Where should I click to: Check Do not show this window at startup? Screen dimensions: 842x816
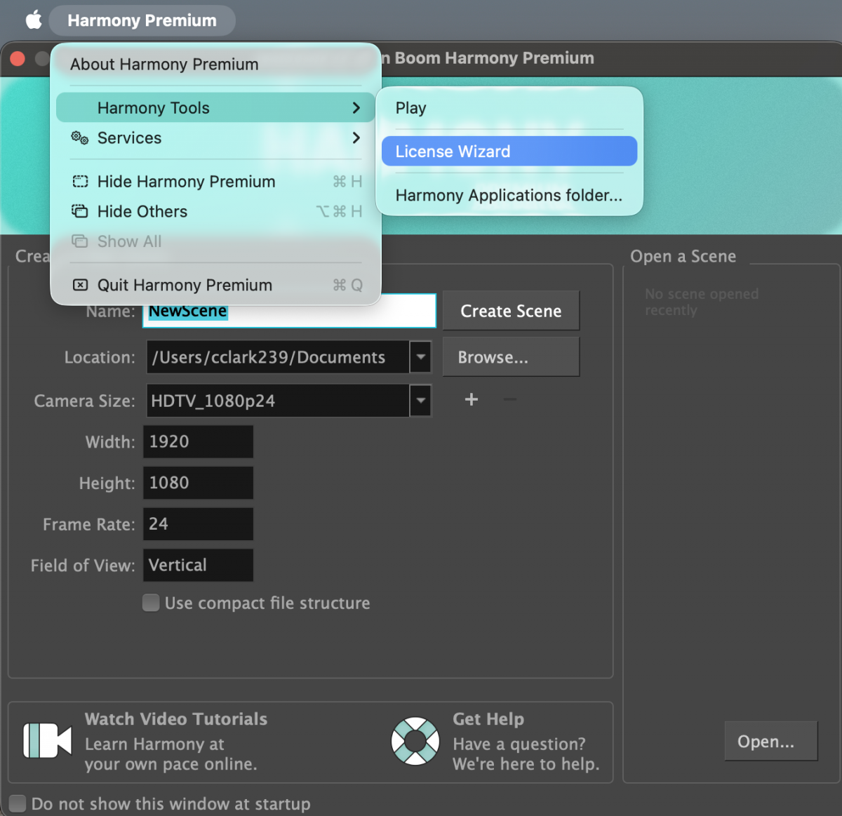18,803
